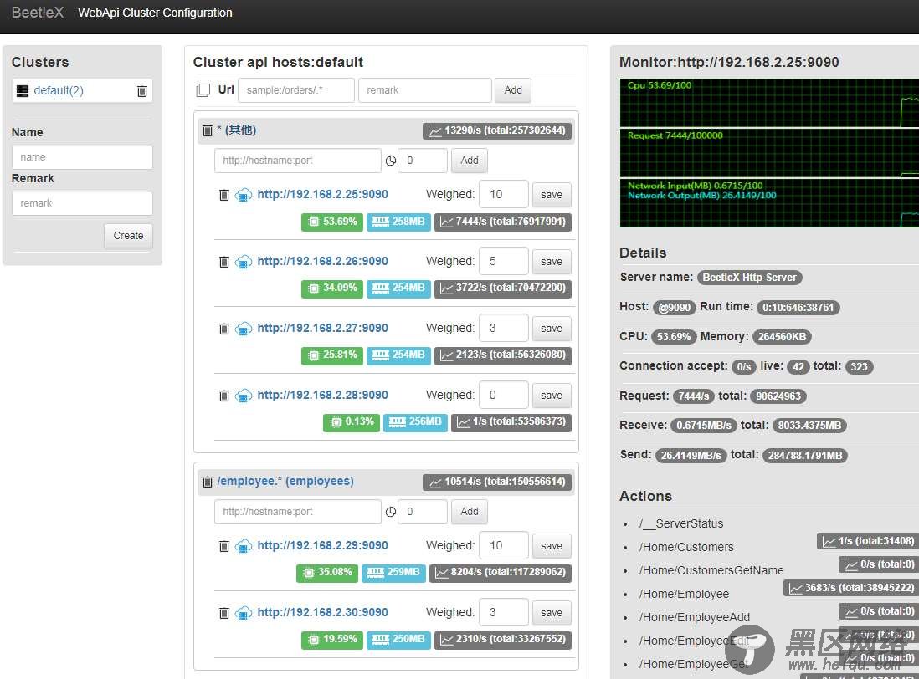919x679 pixels.
Task: Click clock icon in /employee.* host add row
Action: 390,512
